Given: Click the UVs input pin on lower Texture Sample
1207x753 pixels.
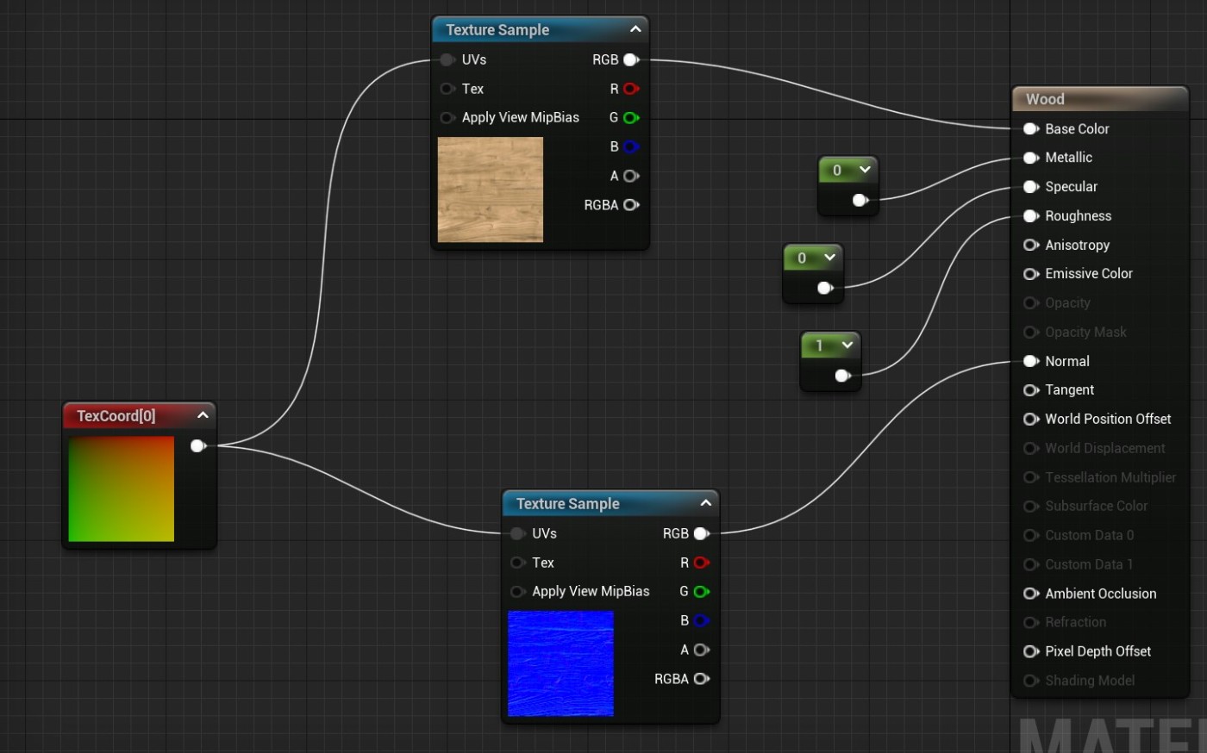Looking at the screenshot, I should click(517, 533).
